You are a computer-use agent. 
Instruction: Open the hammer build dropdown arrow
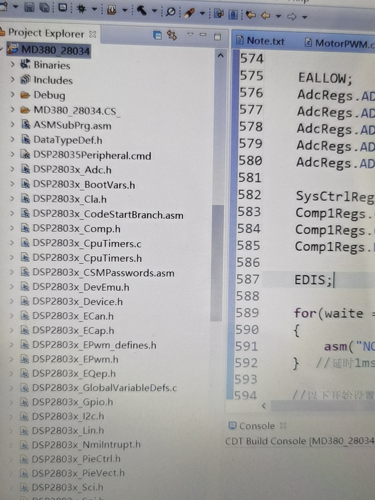[155, 11]
